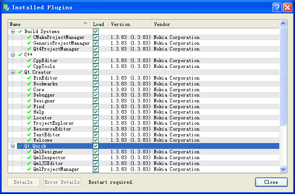This screenshot has width=295, height=194.
Task: Select the ResourceEditor plugin name
Action: coord(52,129)
